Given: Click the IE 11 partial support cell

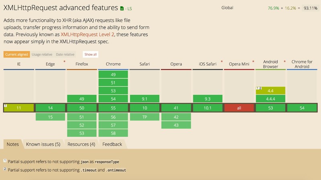Looking at the screenshot, I should (19, 108).
